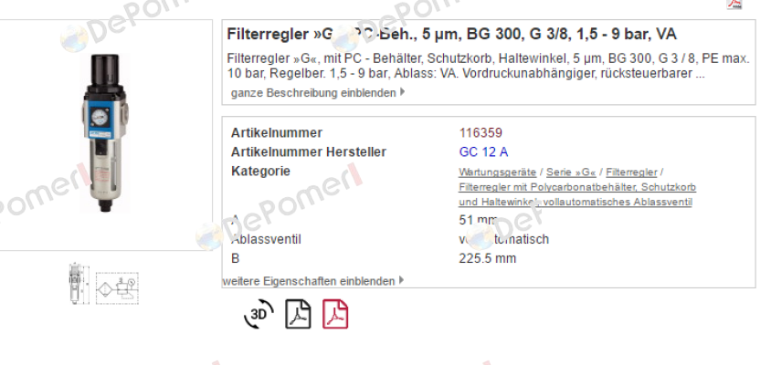The width and height of the screenshot is (771, 365).
Task: Click the 225.5 mm value for B
Action: 487,258
